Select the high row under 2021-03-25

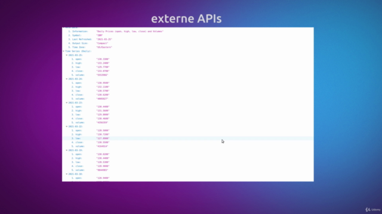point(188,63)
